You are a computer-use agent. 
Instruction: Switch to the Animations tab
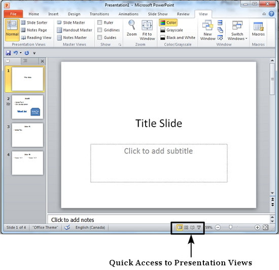click(128, 14)
